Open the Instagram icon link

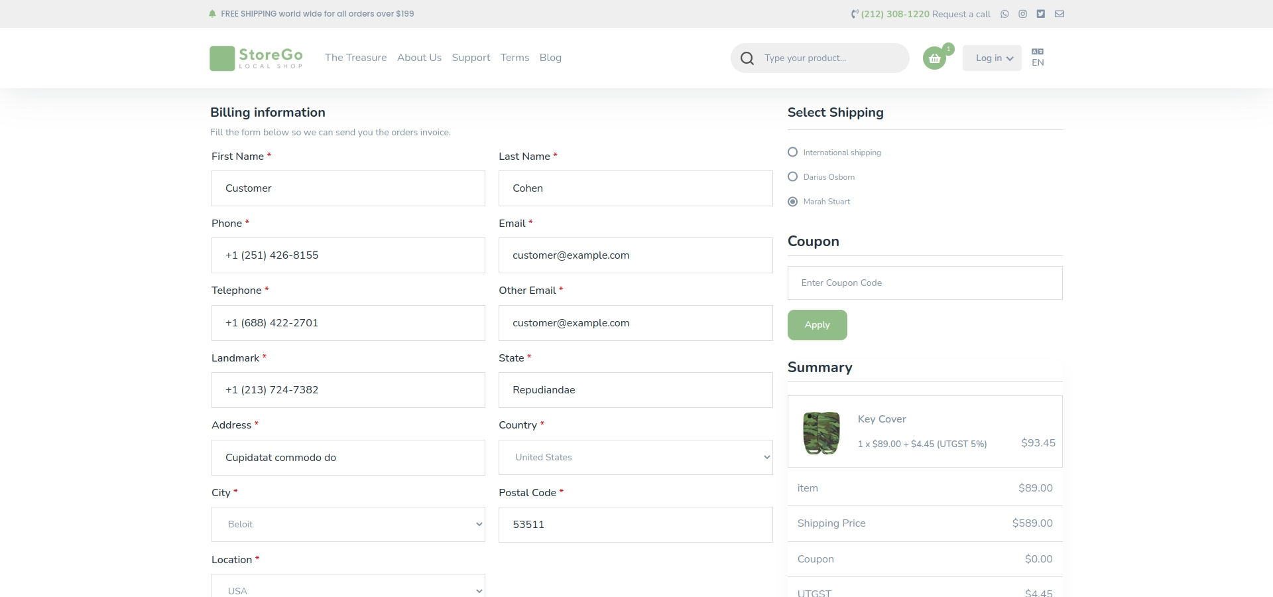point(1023,14)
